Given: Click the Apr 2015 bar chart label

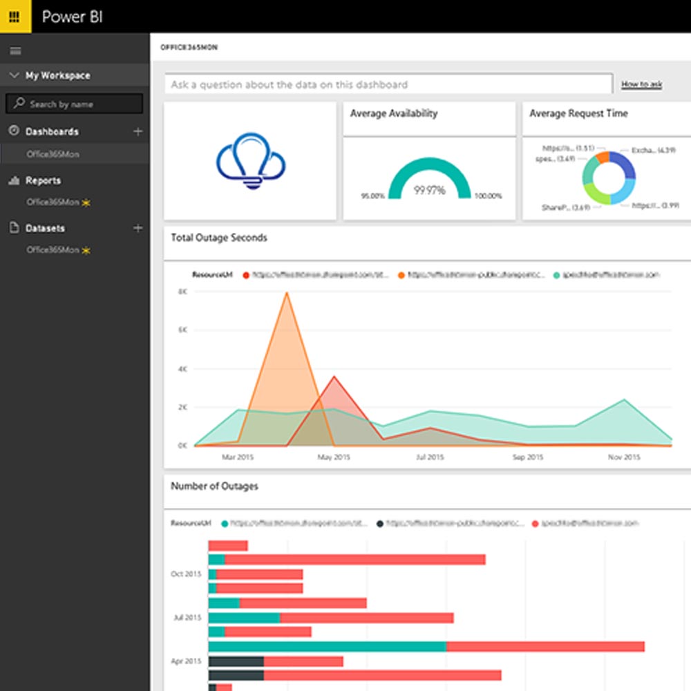Looking at the screenshot, I should (186, 661).
